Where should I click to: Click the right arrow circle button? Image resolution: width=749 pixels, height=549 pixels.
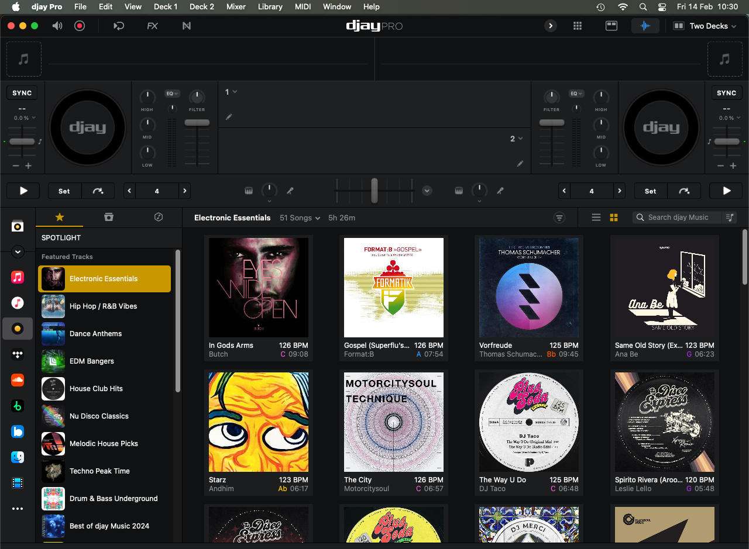550,26
